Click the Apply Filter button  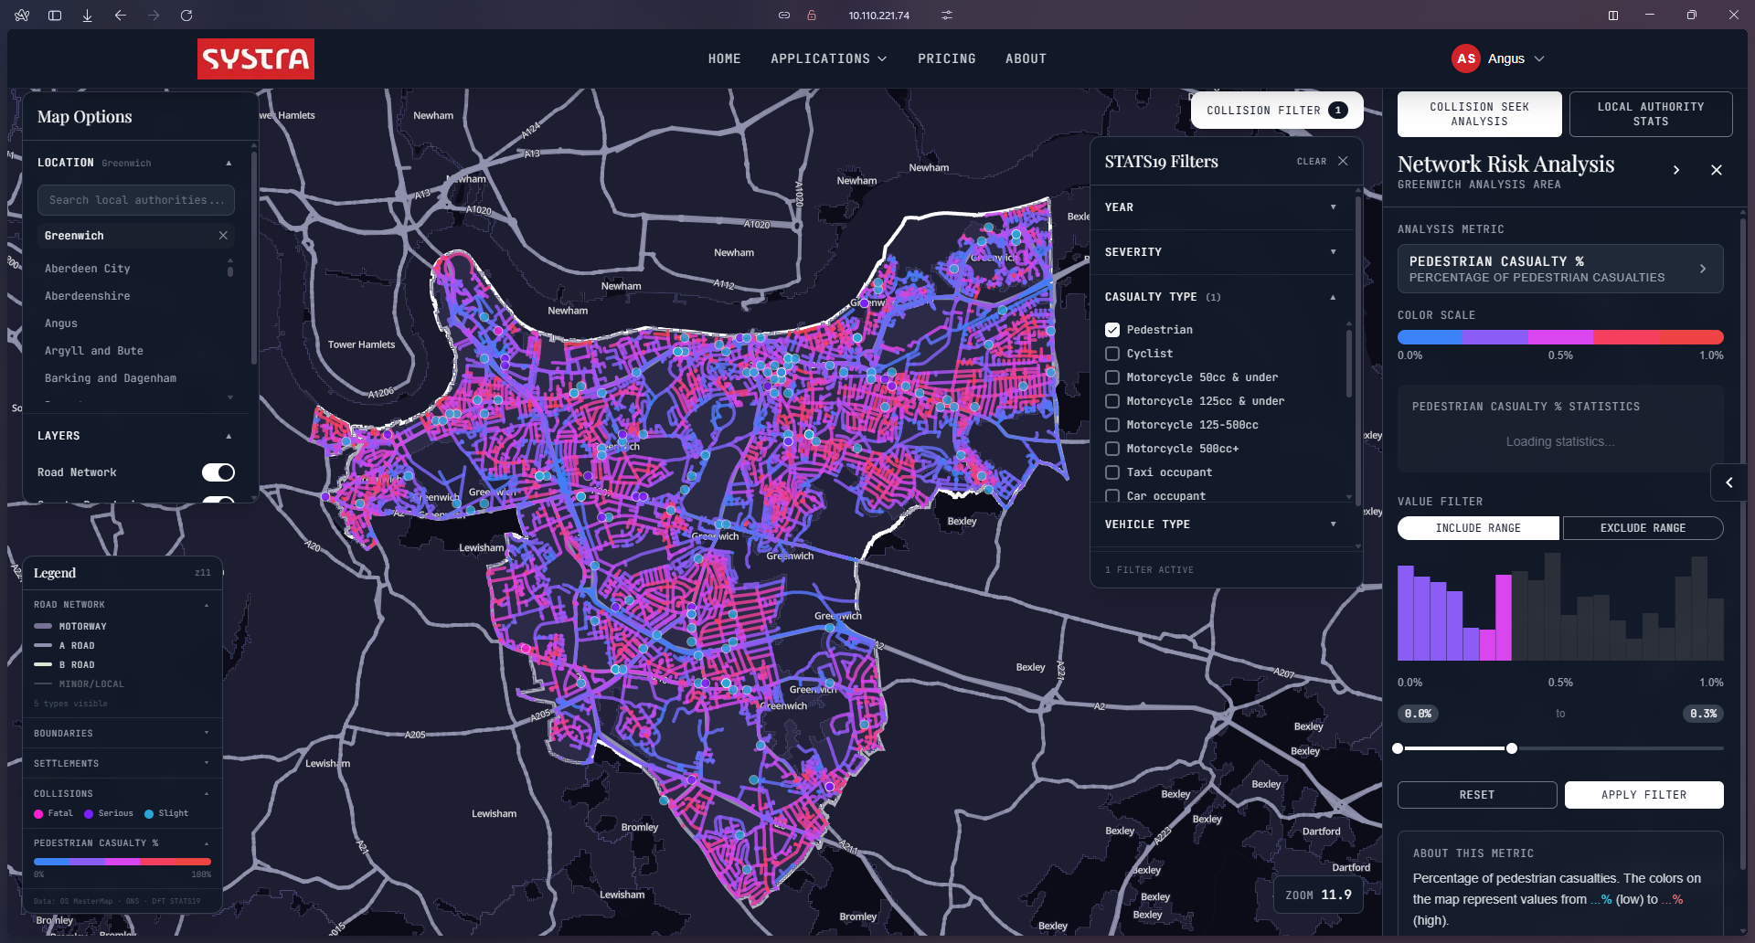click(x=1643, y=795)
